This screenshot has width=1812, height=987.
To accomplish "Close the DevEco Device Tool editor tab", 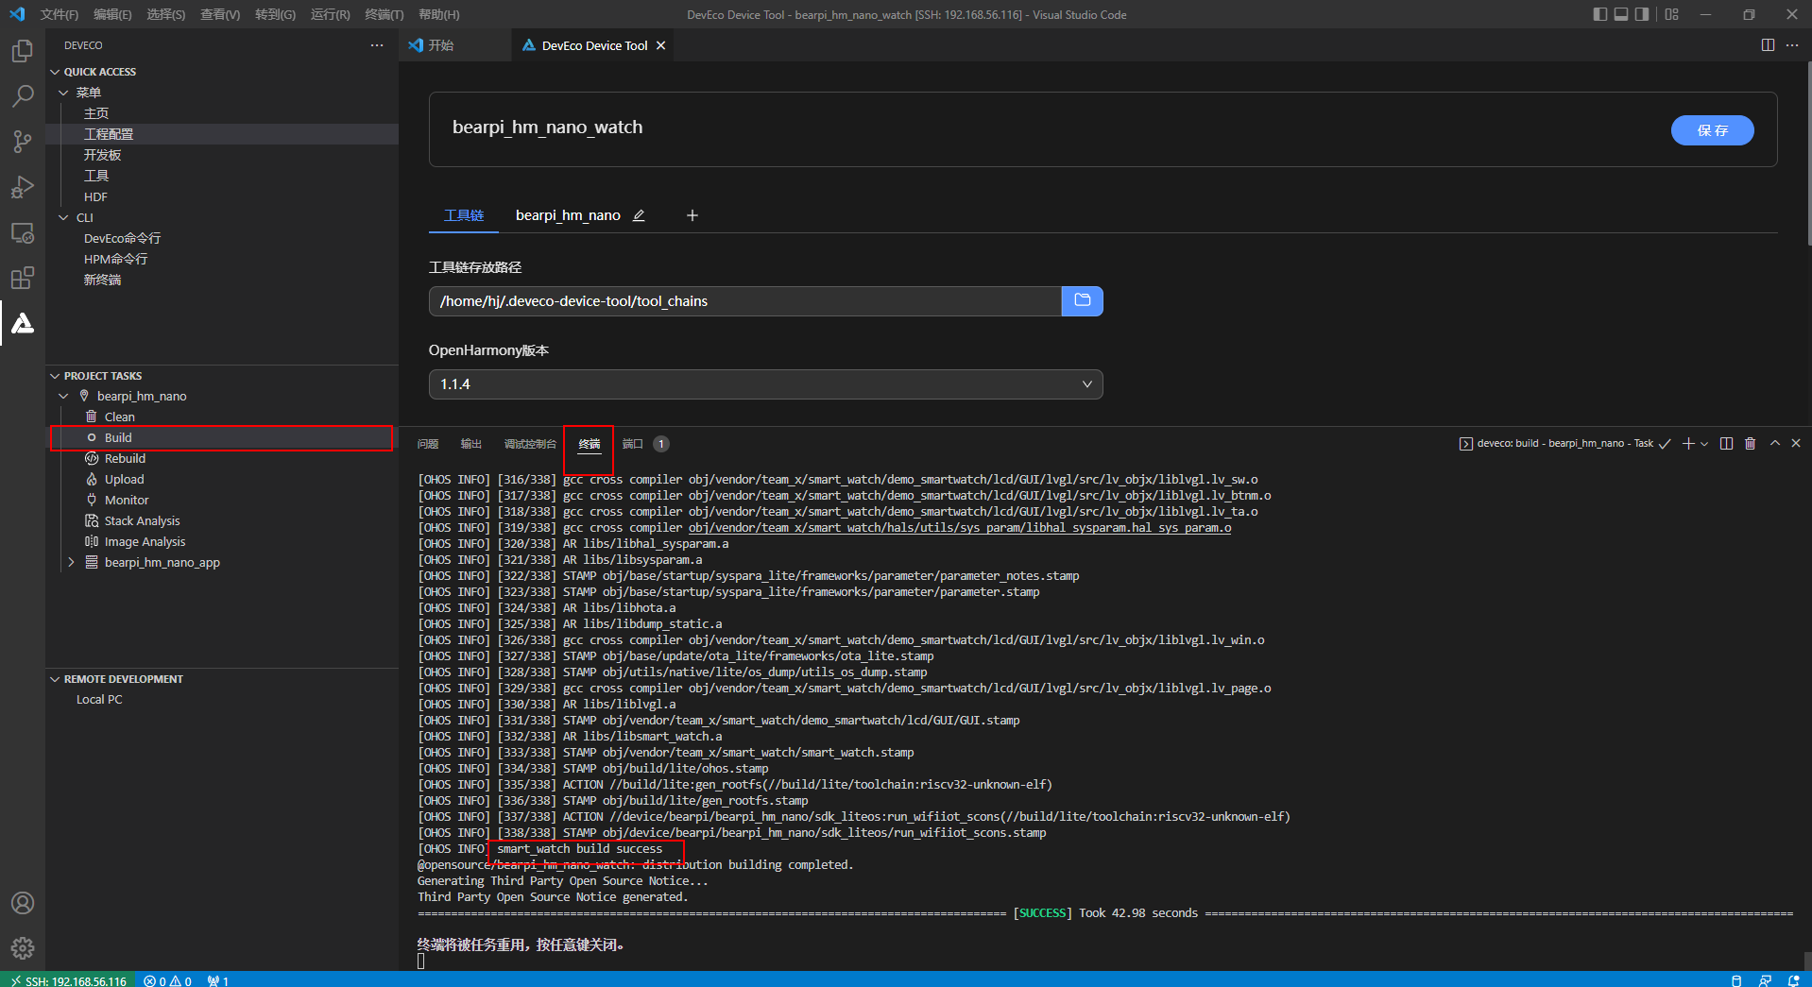I will (x=661, y=45).
